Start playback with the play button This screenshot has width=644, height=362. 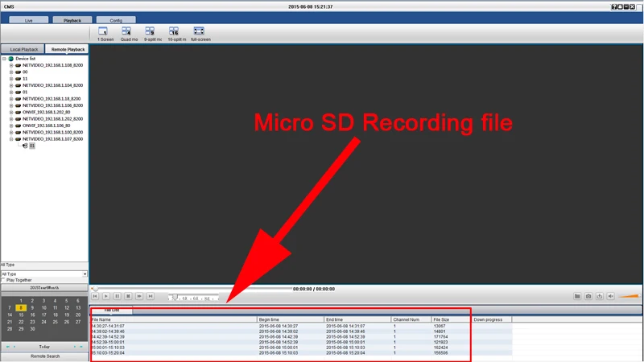(106, 296)
